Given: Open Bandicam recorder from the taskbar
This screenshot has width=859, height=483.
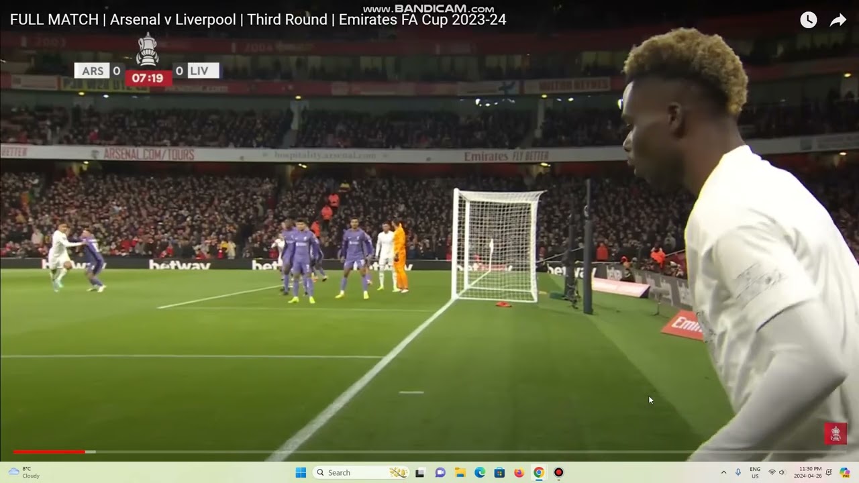Looking at the screenshot, I should [x=558, y=472].
